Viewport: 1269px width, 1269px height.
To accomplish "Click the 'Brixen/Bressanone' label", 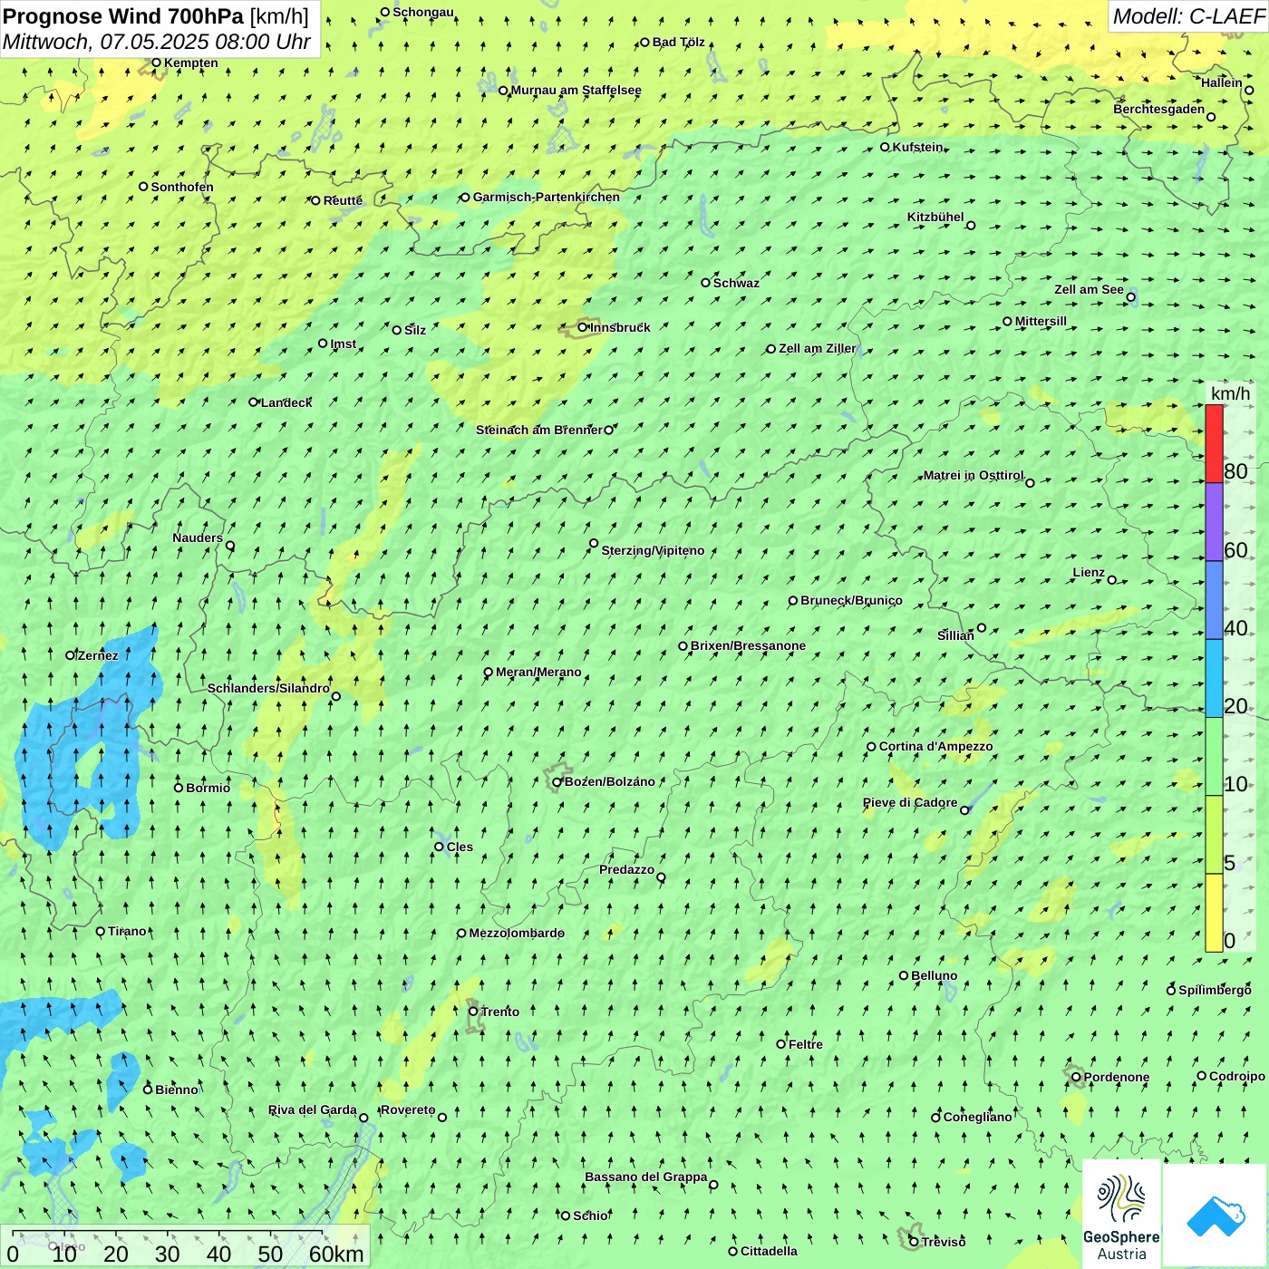I will [748, 645].
